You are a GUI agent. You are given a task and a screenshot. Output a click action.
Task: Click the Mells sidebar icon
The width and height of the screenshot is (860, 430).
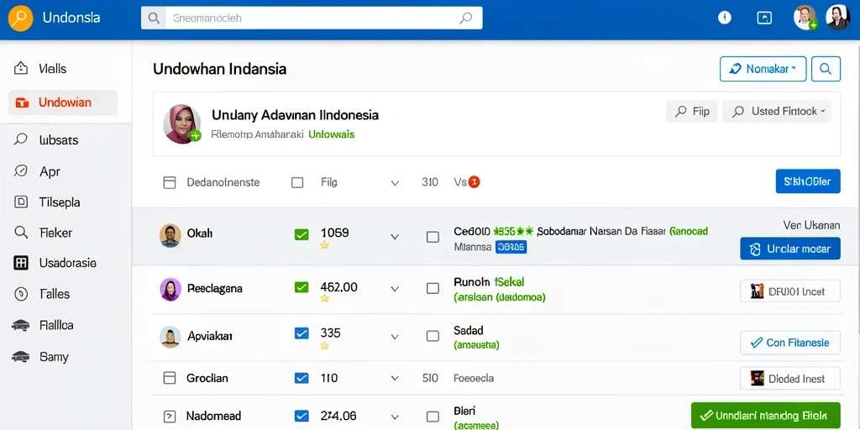(x=20, y=69)
